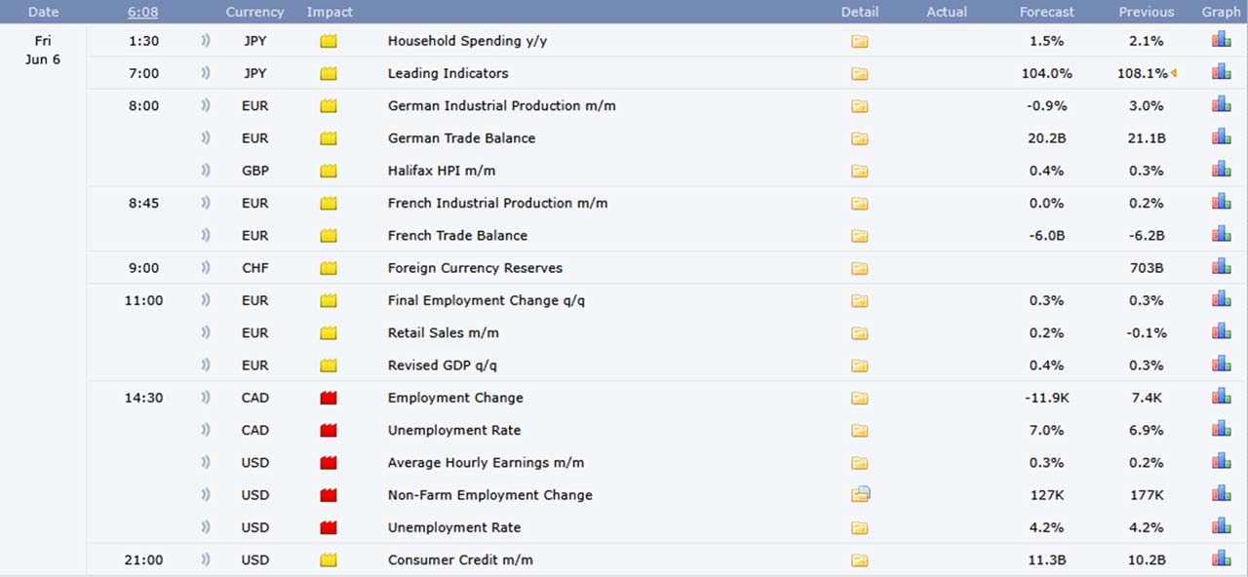The image size is (1248, 577).
Task: Click revised marker beside Leading Indicators previous value
Action: tap(1173, 73)
